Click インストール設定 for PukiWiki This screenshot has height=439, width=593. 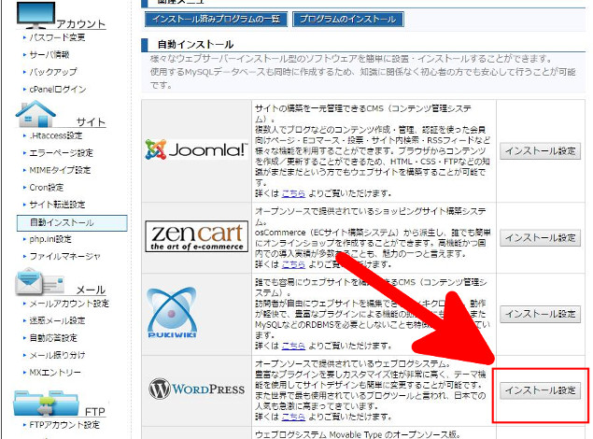pyautogui.click(x=540, y=314)
